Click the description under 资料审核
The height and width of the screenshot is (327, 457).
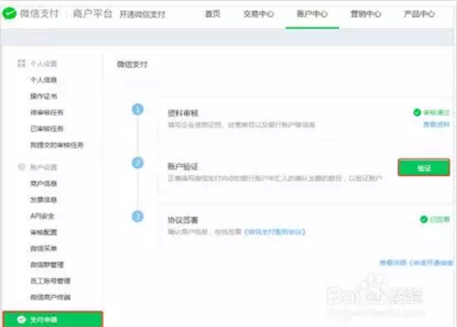[241, 125]
